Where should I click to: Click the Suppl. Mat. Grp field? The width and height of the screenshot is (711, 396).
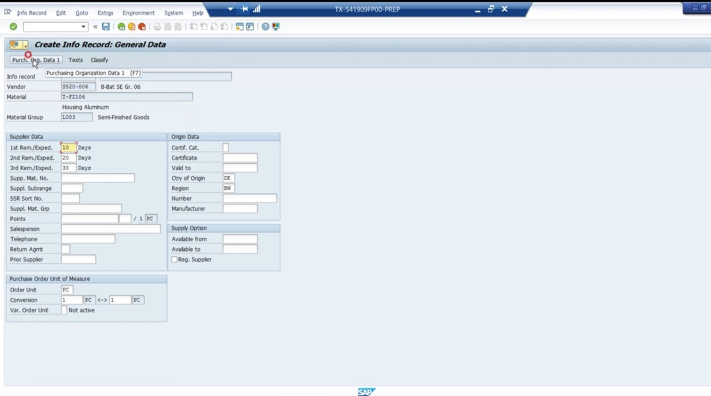pyautogui.click(x=91, y=208)
